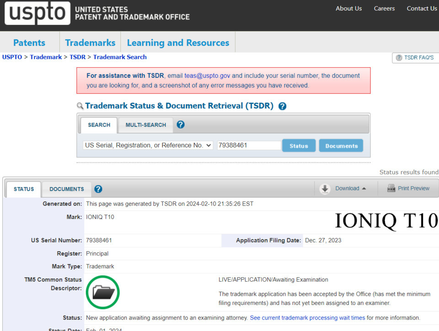The height and width of the screenshot is (331, 439).
Task: Click the LIVE/APPLICATION/Awaiting Examination text
Action: pos(273,279)
